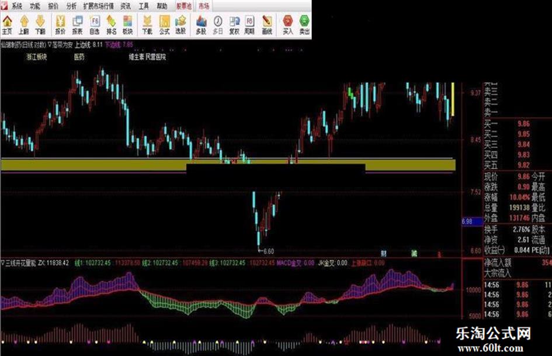Click the 6.60 low price annotation
This screenshot has width=552, height=356.
pos(268,251)
